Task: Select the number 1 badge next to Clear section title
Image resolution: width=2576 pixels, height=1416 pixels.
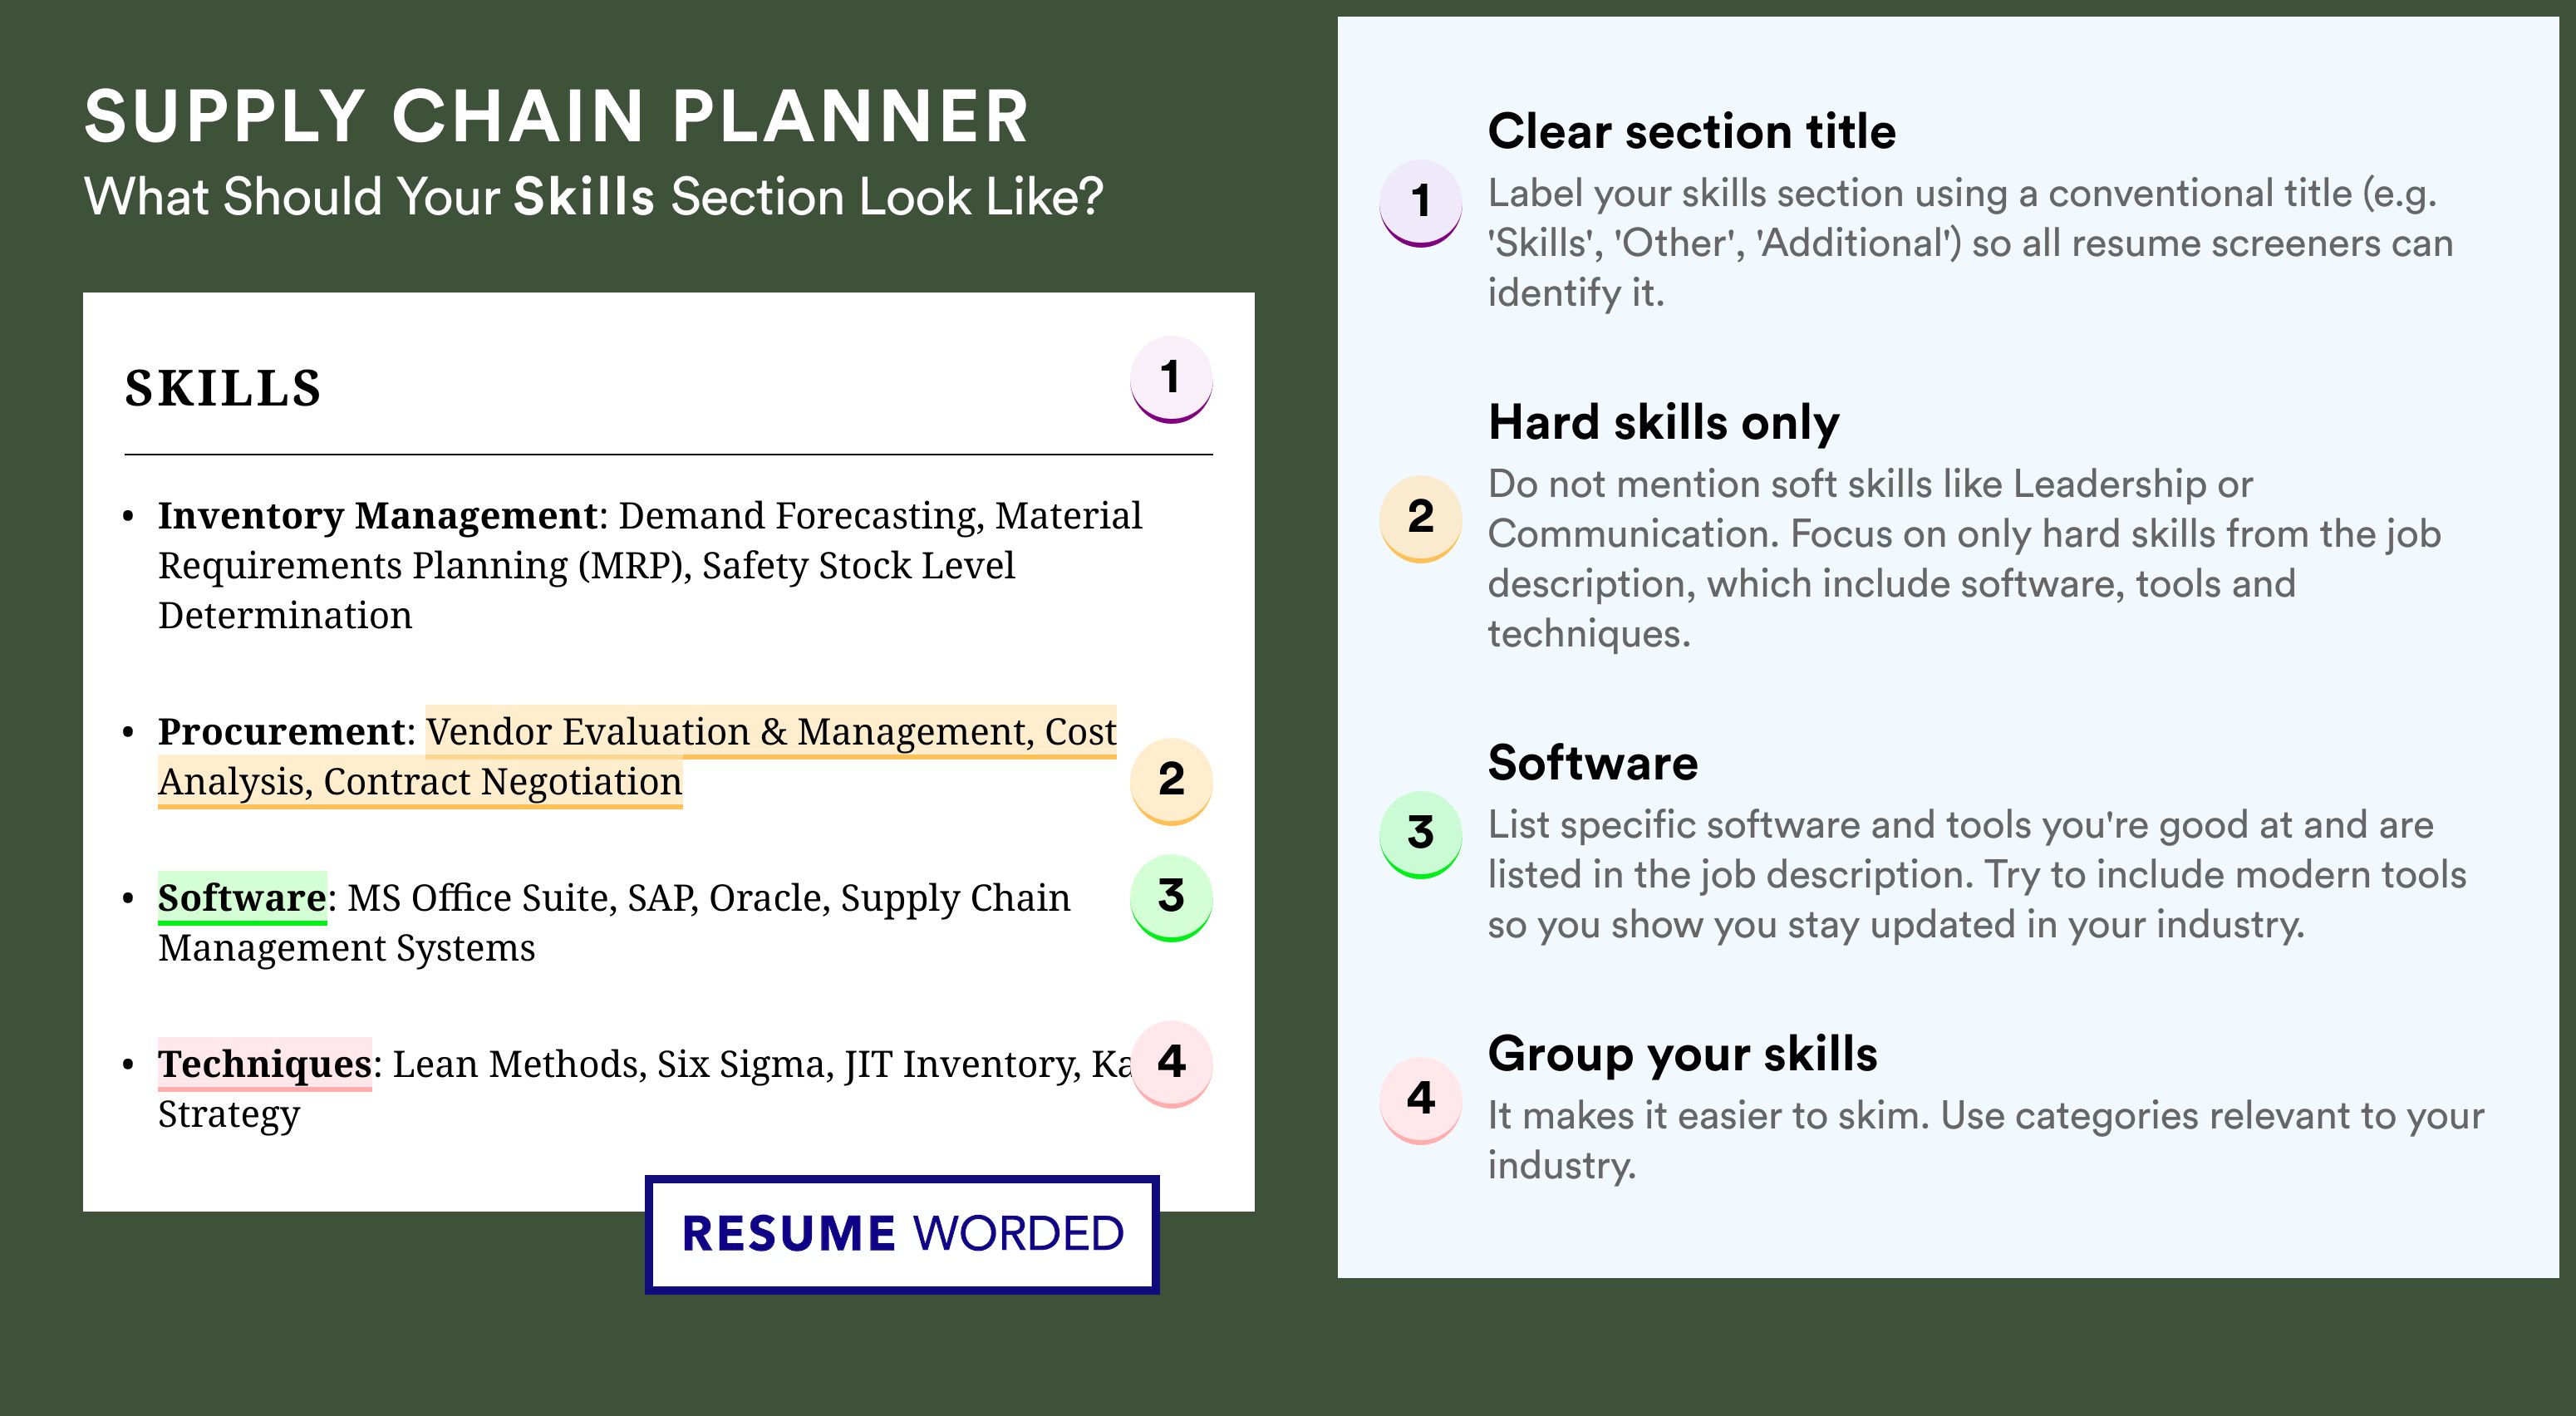Action: pyautogui.click(x=1421, y=203)
